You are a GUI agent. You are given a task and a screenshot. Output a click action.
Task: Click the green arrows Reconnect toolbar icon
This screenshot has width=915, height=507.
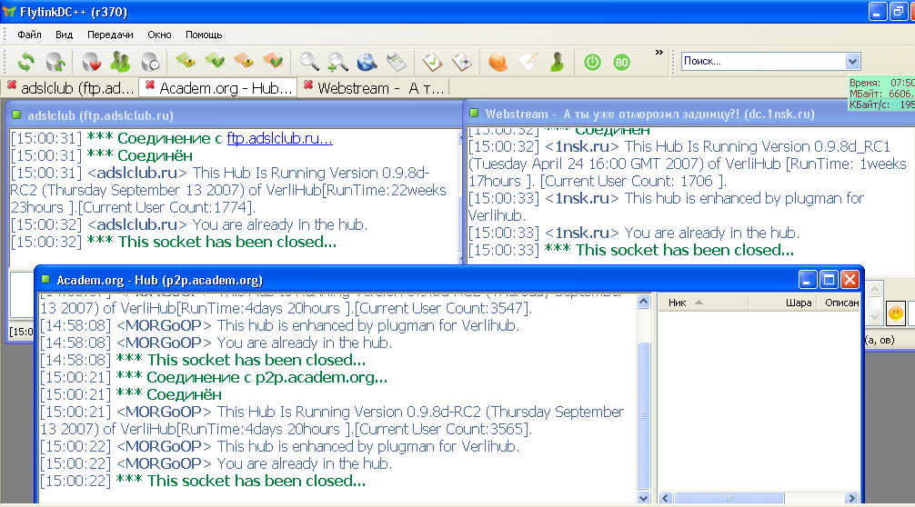(26, 62)
